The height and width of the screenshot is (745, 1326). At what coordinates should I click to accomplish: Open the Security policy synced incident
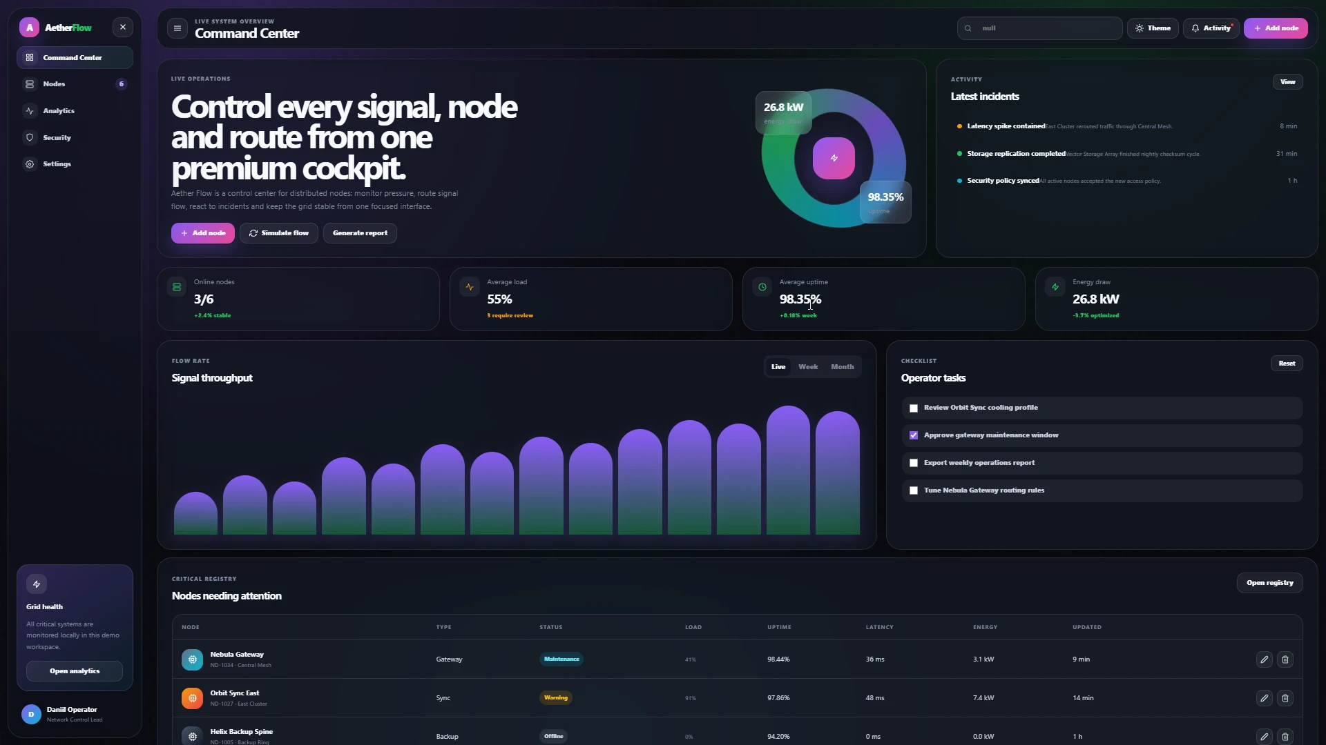click(x=1126, y=181)
